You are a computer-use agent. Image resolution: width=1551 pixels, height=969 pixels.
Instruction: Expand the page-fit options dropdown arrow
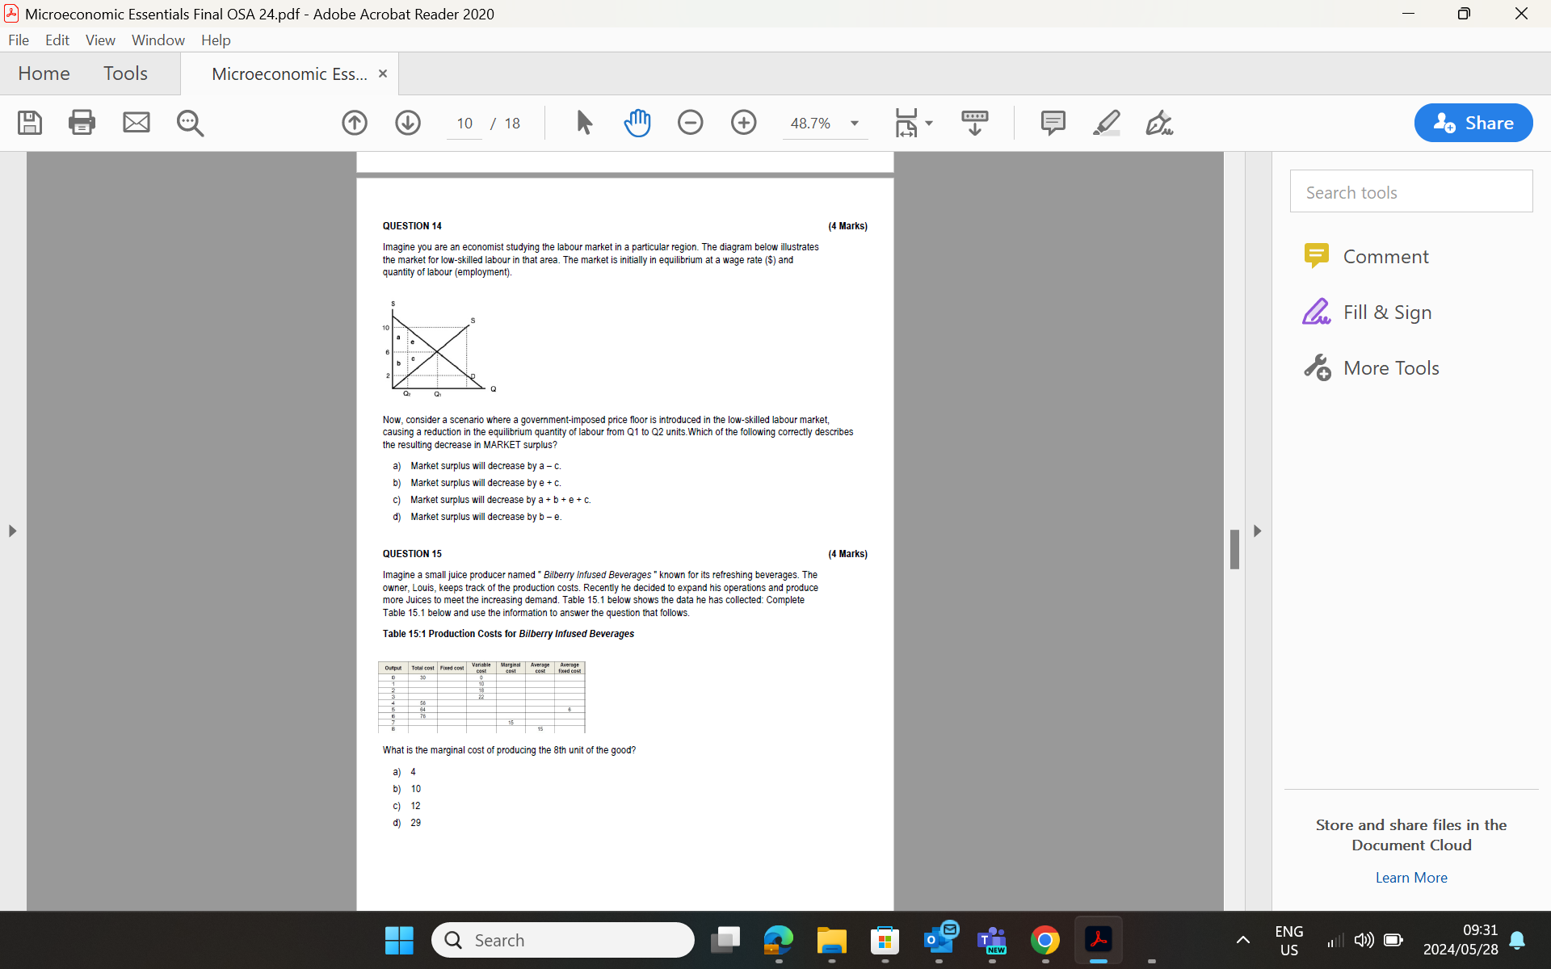tap(928, 123)
